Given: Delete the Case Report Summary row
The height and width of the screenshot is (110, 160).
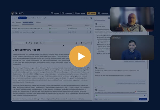Looking at the screenshot, I should pos(91,32).
